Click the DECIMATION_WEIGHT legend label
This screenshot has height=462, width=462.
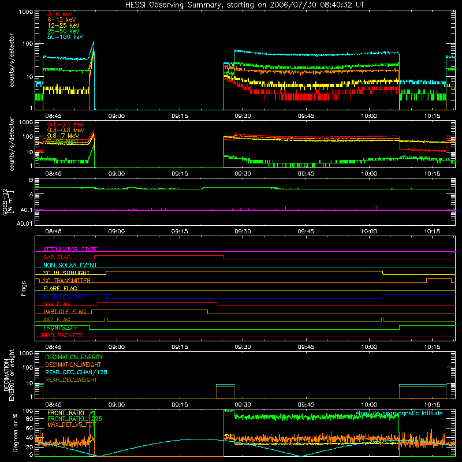click(73, 365)
